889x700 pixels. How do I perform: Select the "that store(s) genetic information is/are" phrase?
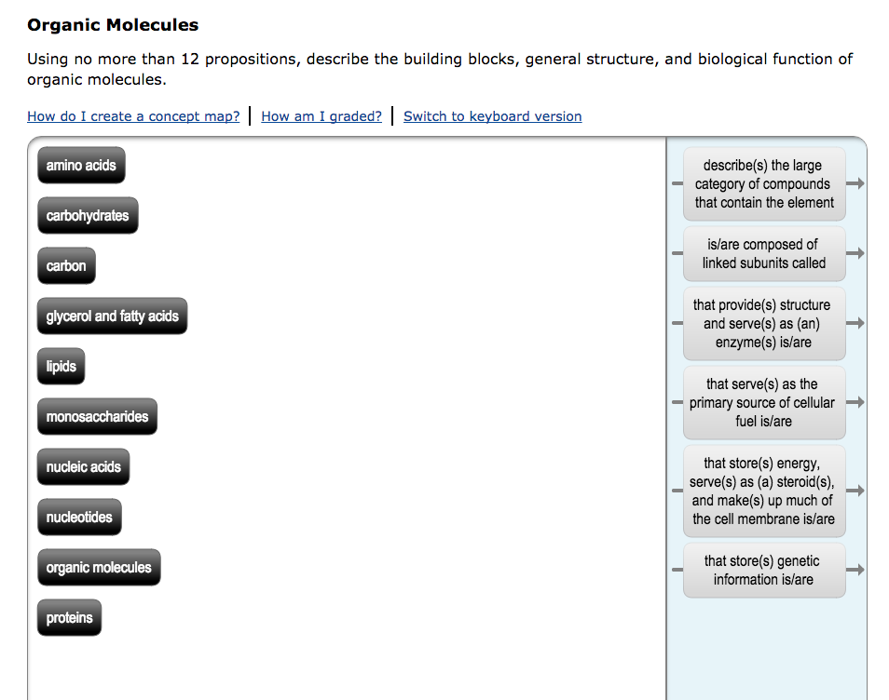click(x=764, y=570)
